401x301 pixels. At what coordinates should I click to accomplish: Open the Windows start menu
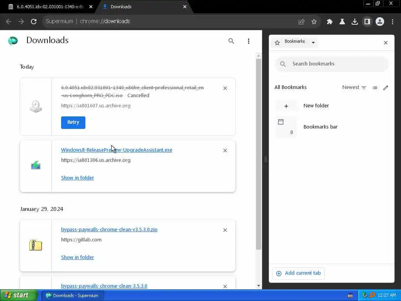pyautogui.click(x=19, y=296)
